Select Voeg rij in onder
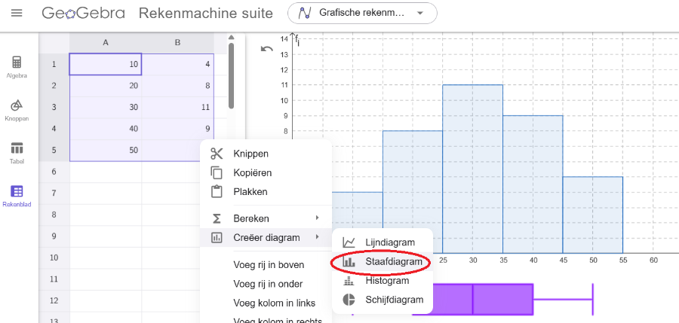The width and height of the screenshot is (679, 323). click(268, 284)
